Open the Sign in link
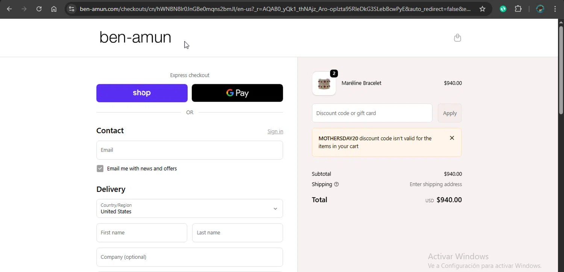 click(275, 131)
